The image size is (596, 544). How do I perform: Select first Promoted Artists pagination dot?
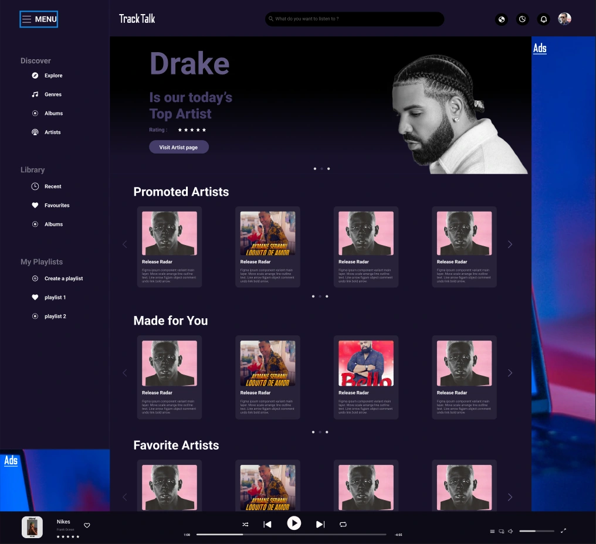click(313, 296)
